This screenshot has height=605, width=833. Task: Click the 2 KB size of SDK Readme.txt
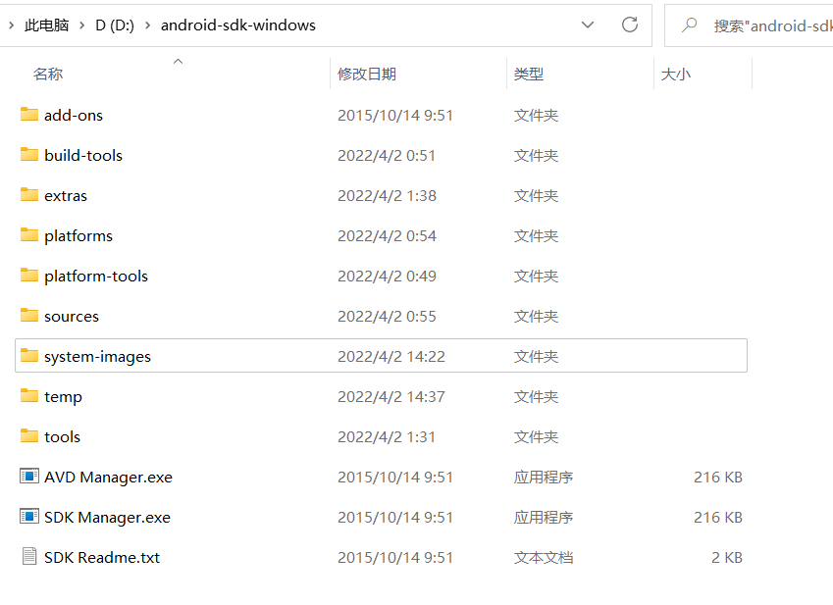tap(727, 557)
